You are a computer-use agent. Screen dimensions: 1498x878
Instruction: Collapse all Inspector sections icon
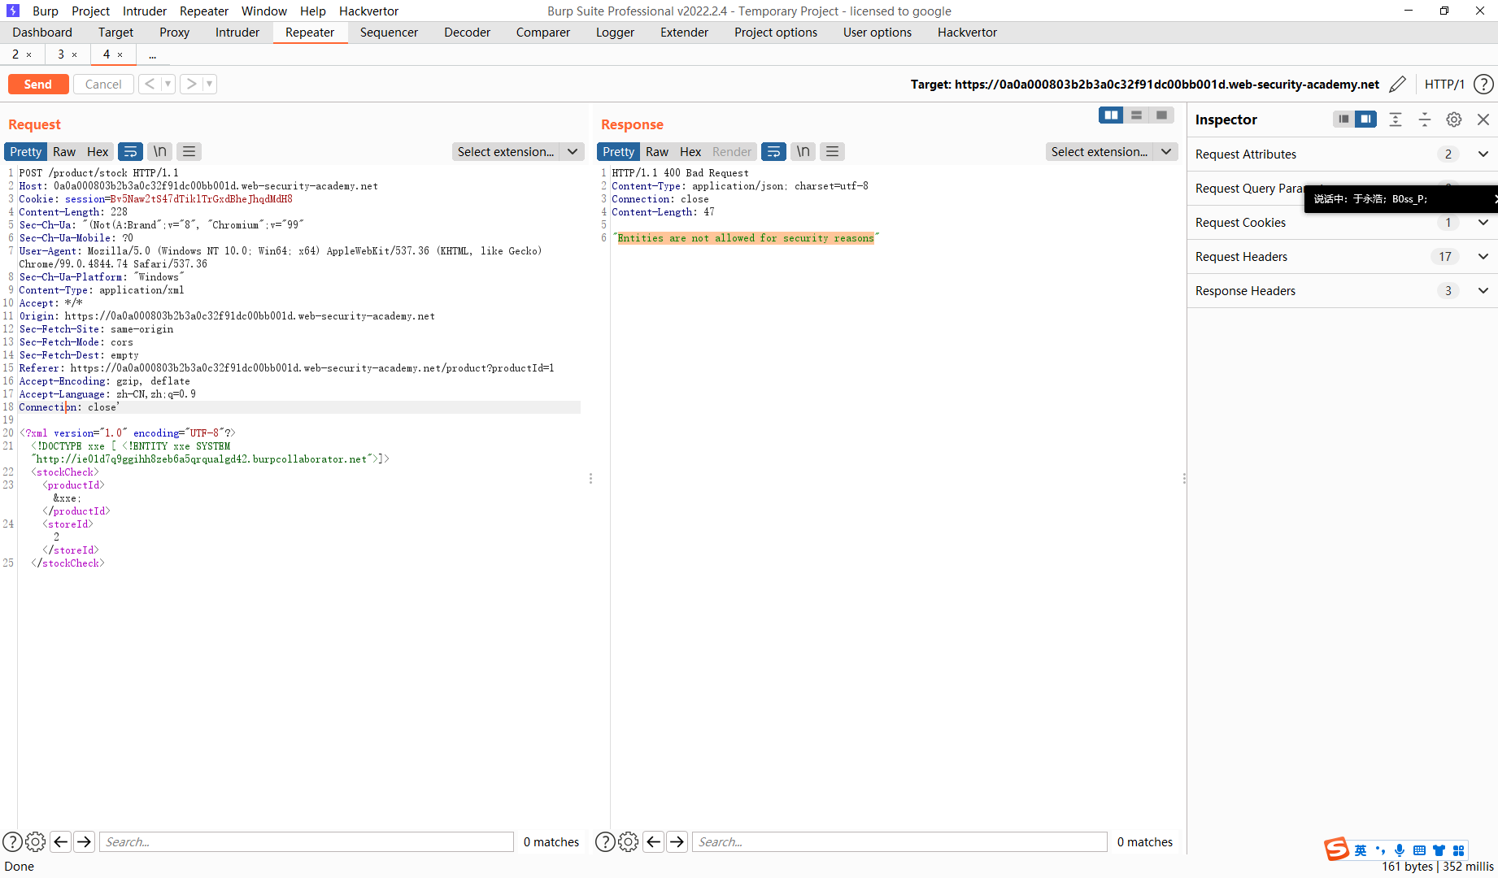pyautogui.click(x=1425, y=120)
